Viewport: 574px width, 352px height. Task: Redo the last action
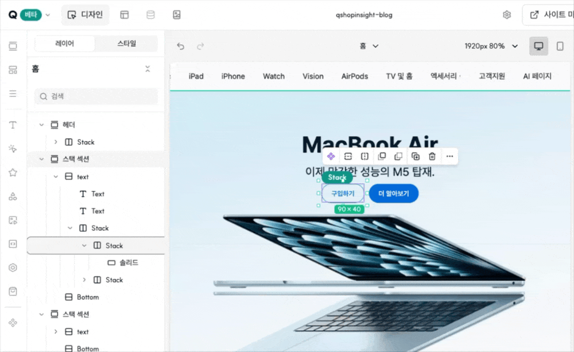[x=200, y=46]
